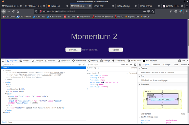Screen dimensions: 189x125
Task: Show site security info lock icon
Action: point(41,11)
